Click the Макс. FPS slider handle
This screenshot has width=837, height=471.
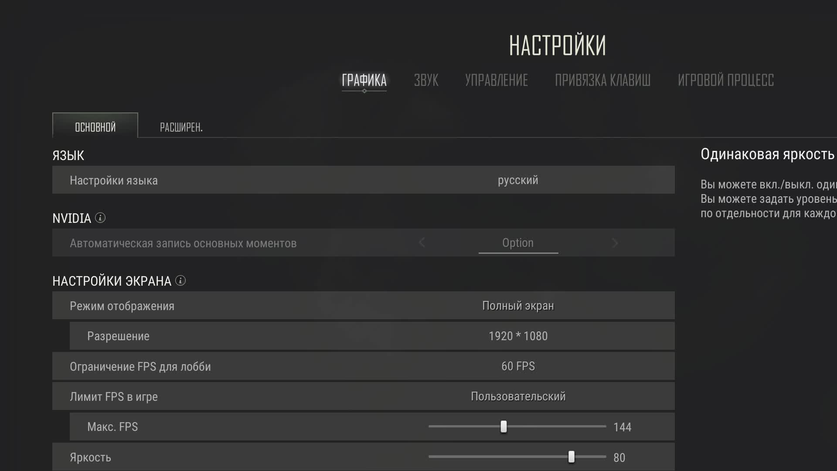point(504,427)
